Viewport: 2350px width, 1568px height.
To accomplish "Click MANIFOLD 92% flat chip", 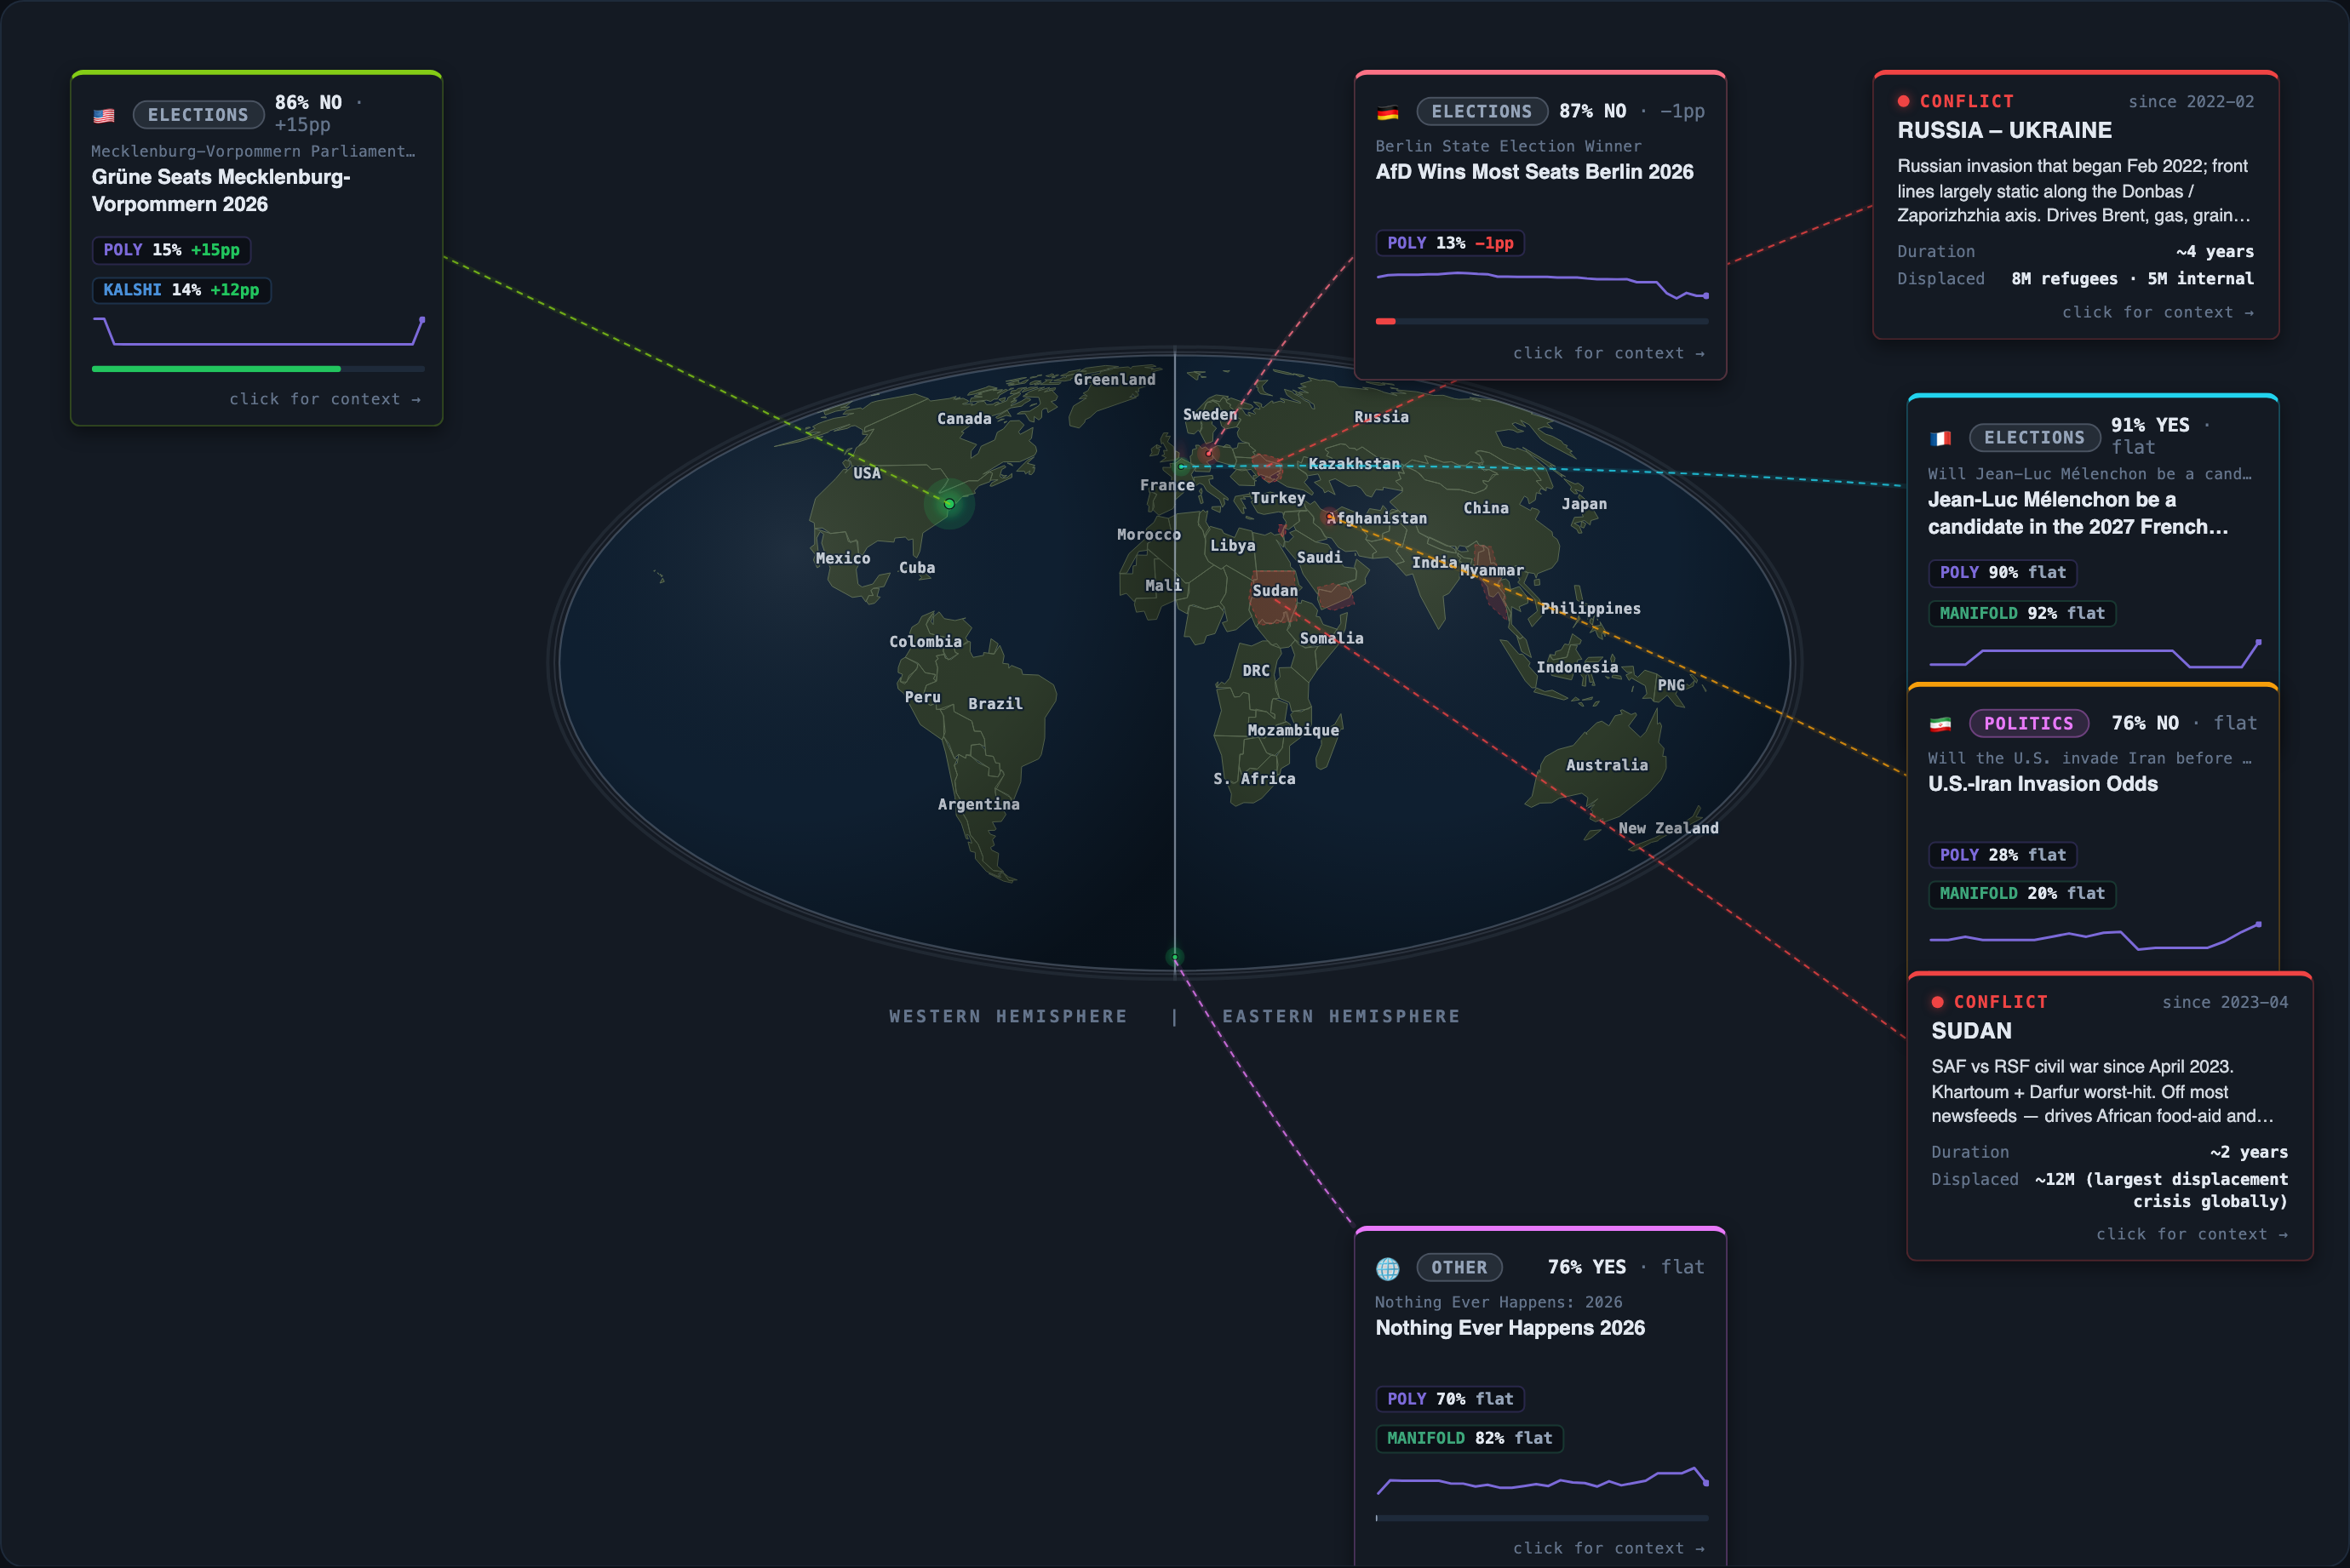I will pos(2022,613).
